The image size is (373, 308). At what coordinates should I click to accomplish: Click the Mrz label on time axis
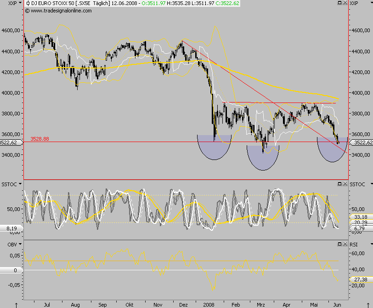click(x=261, y=305)
